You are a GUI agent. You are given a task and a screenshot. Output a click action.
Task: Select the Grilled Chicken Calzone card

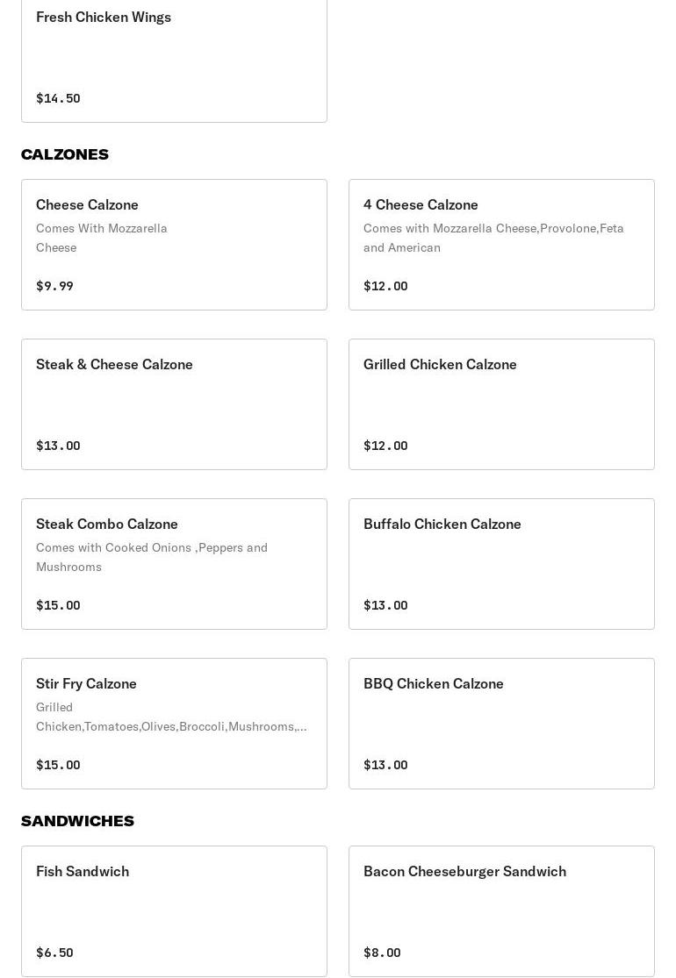tap(501, 403)
